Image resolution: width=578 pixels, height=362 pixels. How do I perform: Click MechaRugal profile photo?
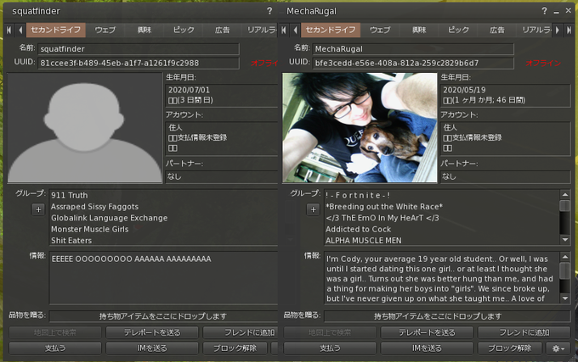(x=360, y=127)
